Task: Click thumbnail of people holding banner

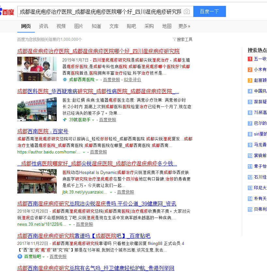Action: click(37, 69)
